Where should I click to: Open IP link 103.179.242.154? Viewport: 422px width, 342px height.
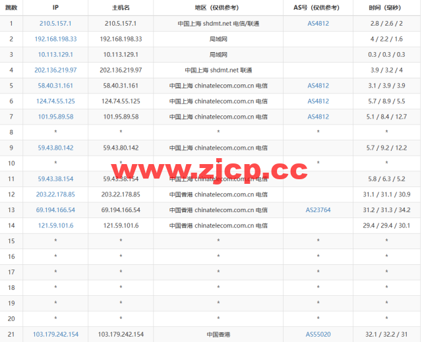55,334
